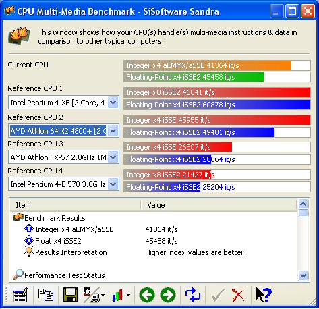
Task: Click the bar chart options icon
Action: (x=117, y=295)
